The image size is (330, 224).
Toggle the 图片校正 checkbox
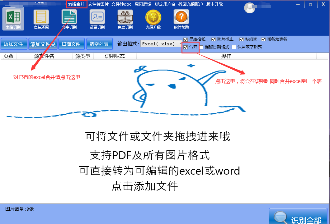pyautogui.click(x=214, y=39)
